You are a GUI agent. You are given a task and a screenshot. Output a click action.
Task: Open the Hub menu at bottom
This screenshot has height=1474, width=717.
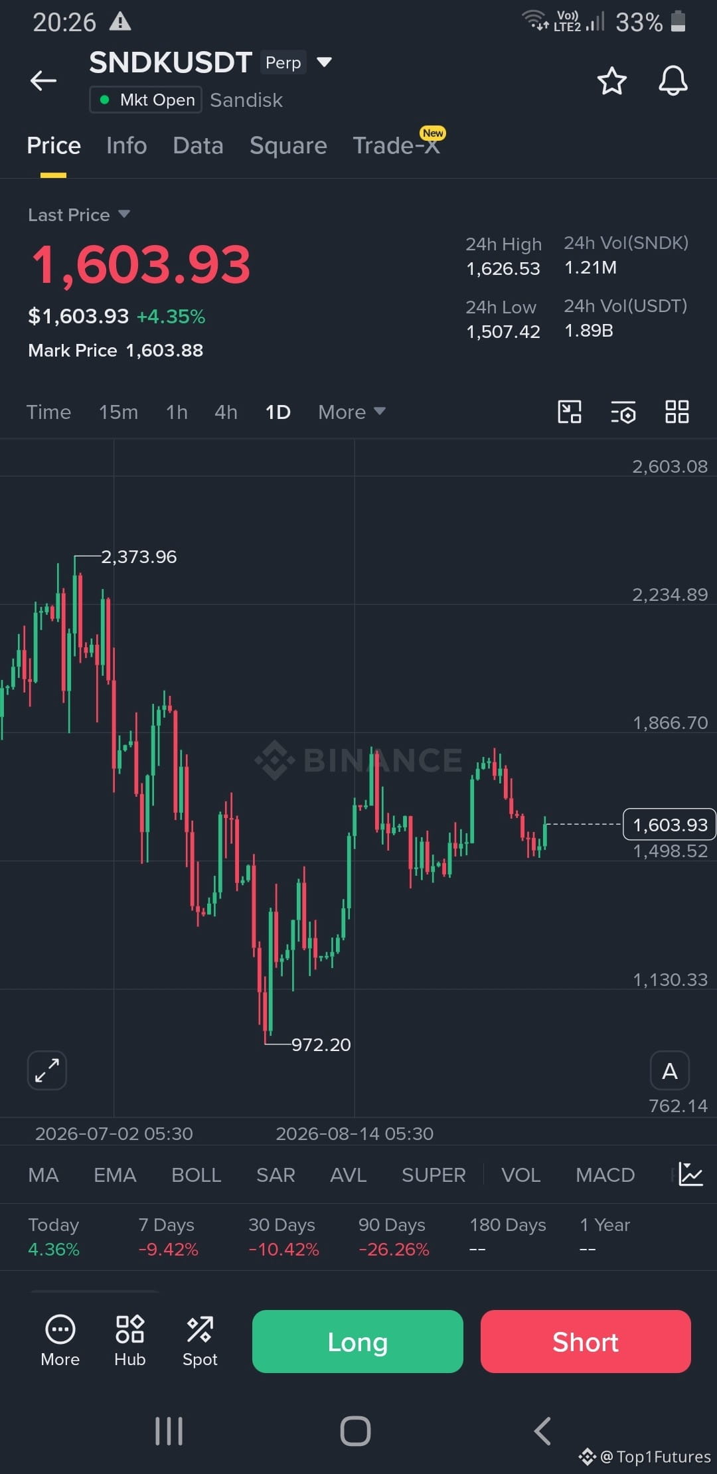click(129, 1341)
